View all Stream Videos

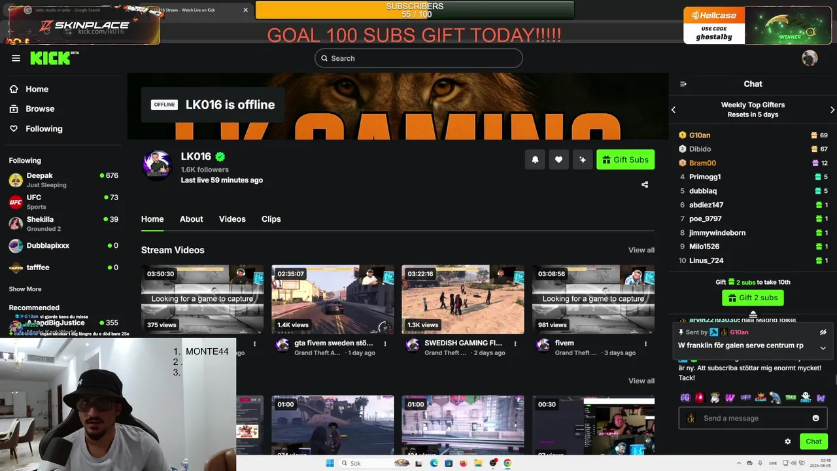(641, 250)
